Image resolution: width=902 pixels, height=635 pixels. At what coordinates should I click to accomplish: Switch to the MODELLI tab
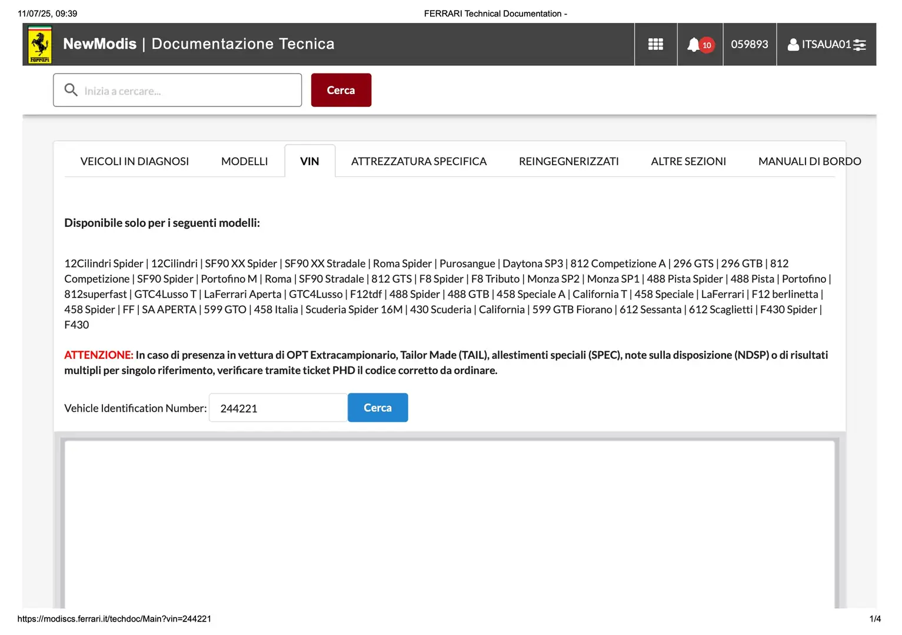click(x=244, y=161)
